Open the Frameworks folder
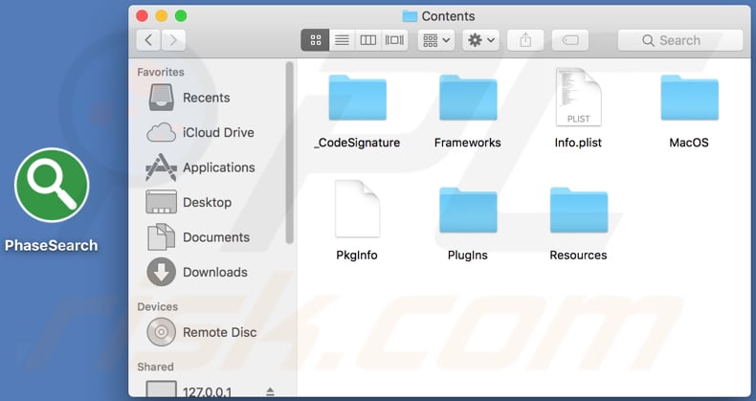Screen dimensions: 756x401 [467, 99]
